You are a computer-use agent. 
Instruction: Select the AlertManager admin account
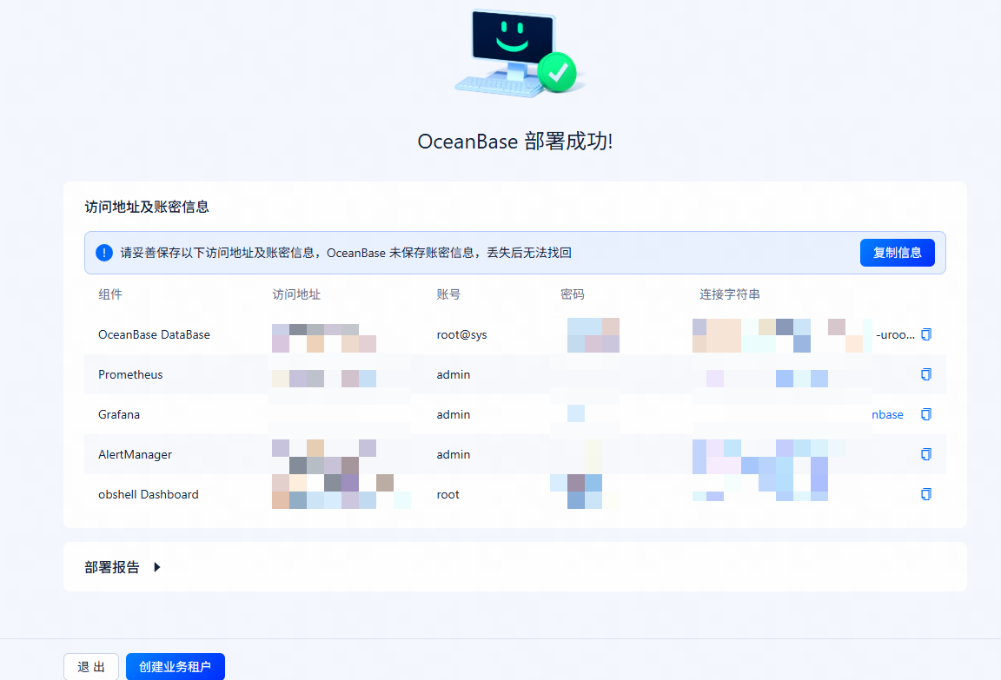(454, 454)
